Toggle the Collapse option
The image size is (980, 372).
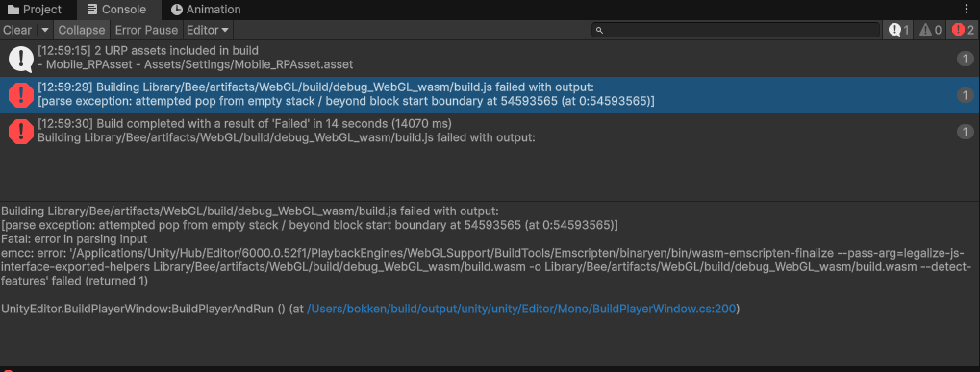click(82, 30)
